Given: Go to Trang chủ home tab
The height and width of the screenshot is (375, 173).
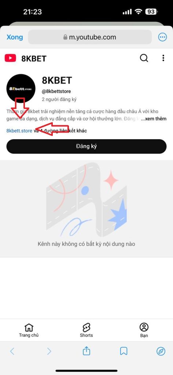Looking at the screenshot, I should coord(29,330).
